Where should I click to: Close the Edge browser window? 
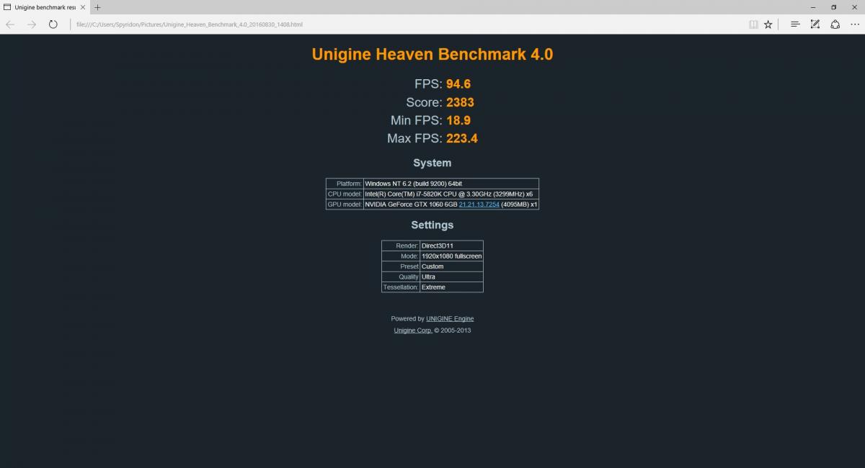(854, 7)
